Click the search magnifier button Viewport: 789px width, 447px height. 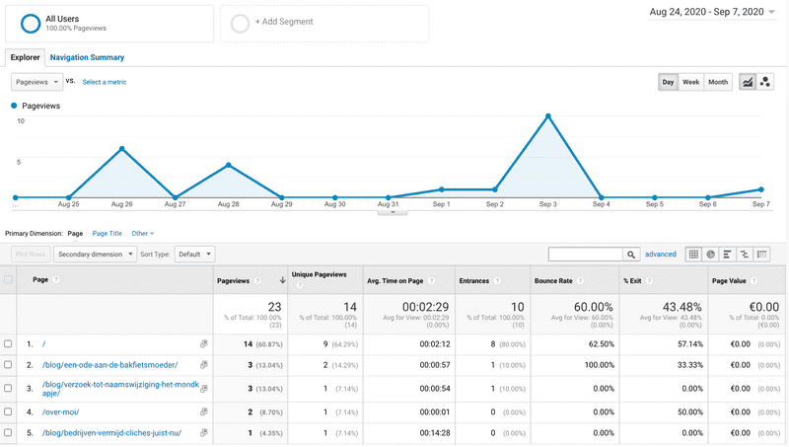[x=631, y=255]
